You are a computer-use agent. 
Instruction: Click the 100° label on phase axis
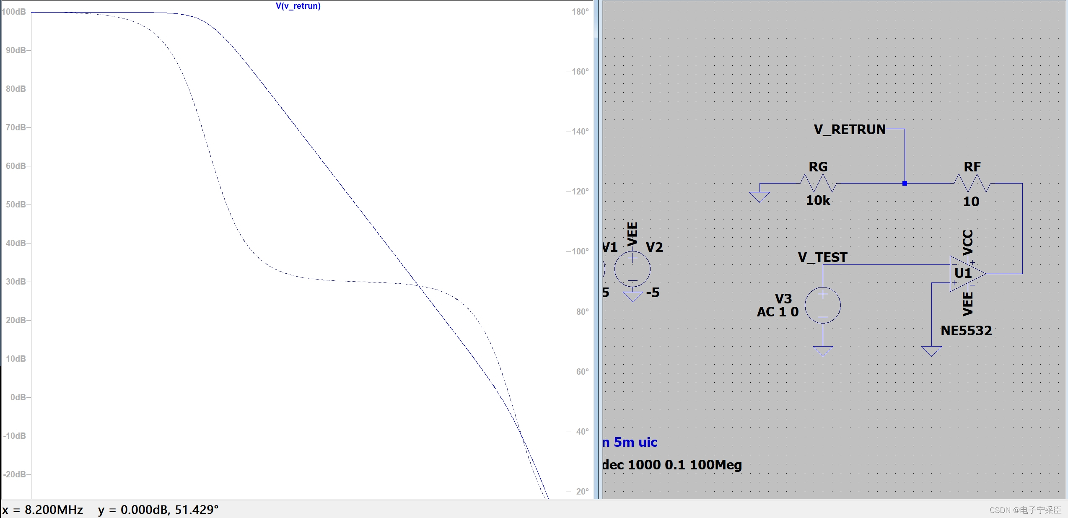coord(580,251)
